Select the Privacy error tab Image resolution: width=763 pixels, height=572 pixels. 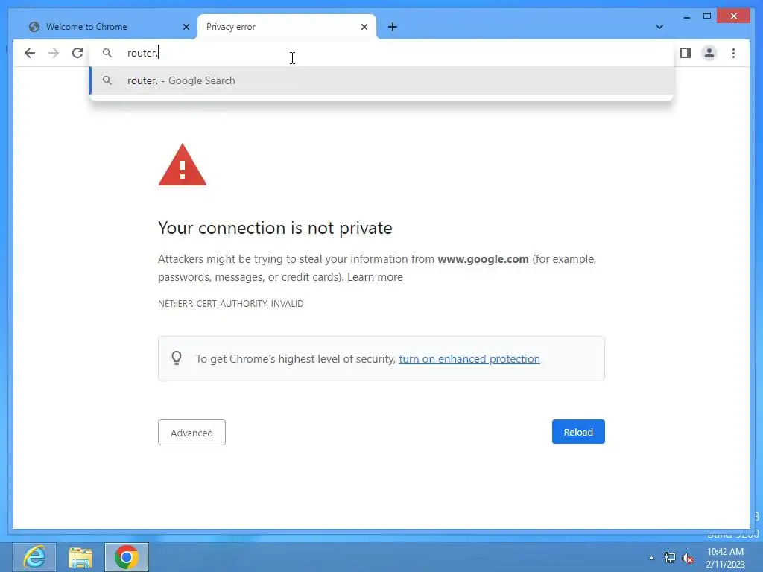(287, 27)
